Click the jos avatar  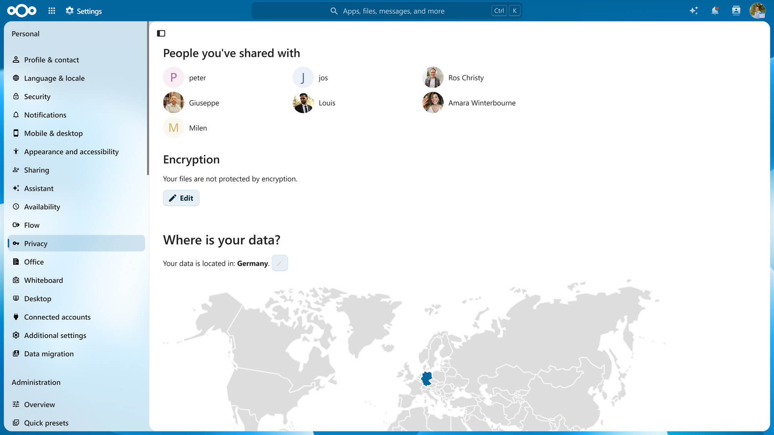[x=303, y=77]
